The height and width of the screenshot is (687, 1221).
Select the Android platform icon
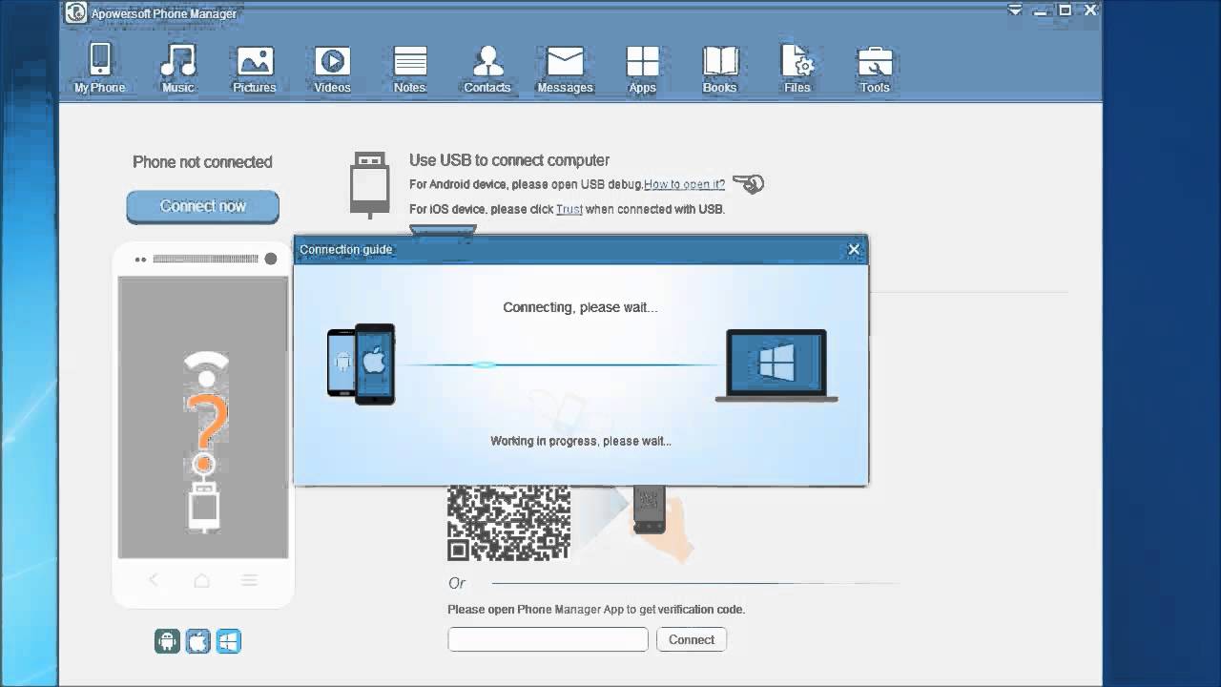[167, 641]
